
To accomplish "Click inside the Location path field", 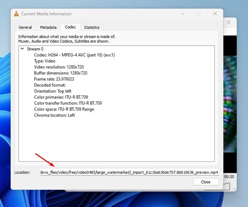I will point(129,172).
